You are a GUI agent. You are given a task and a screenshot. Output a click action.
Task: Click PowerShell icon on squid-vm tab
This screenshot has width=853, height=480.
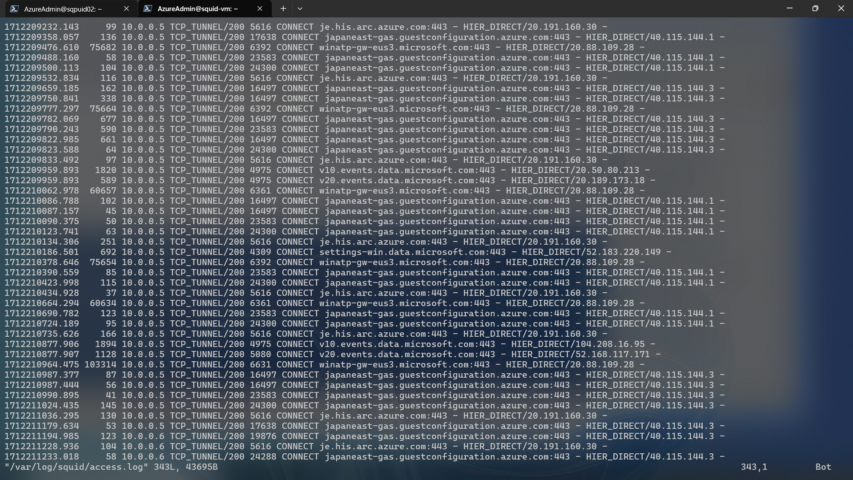pos(148,8)
